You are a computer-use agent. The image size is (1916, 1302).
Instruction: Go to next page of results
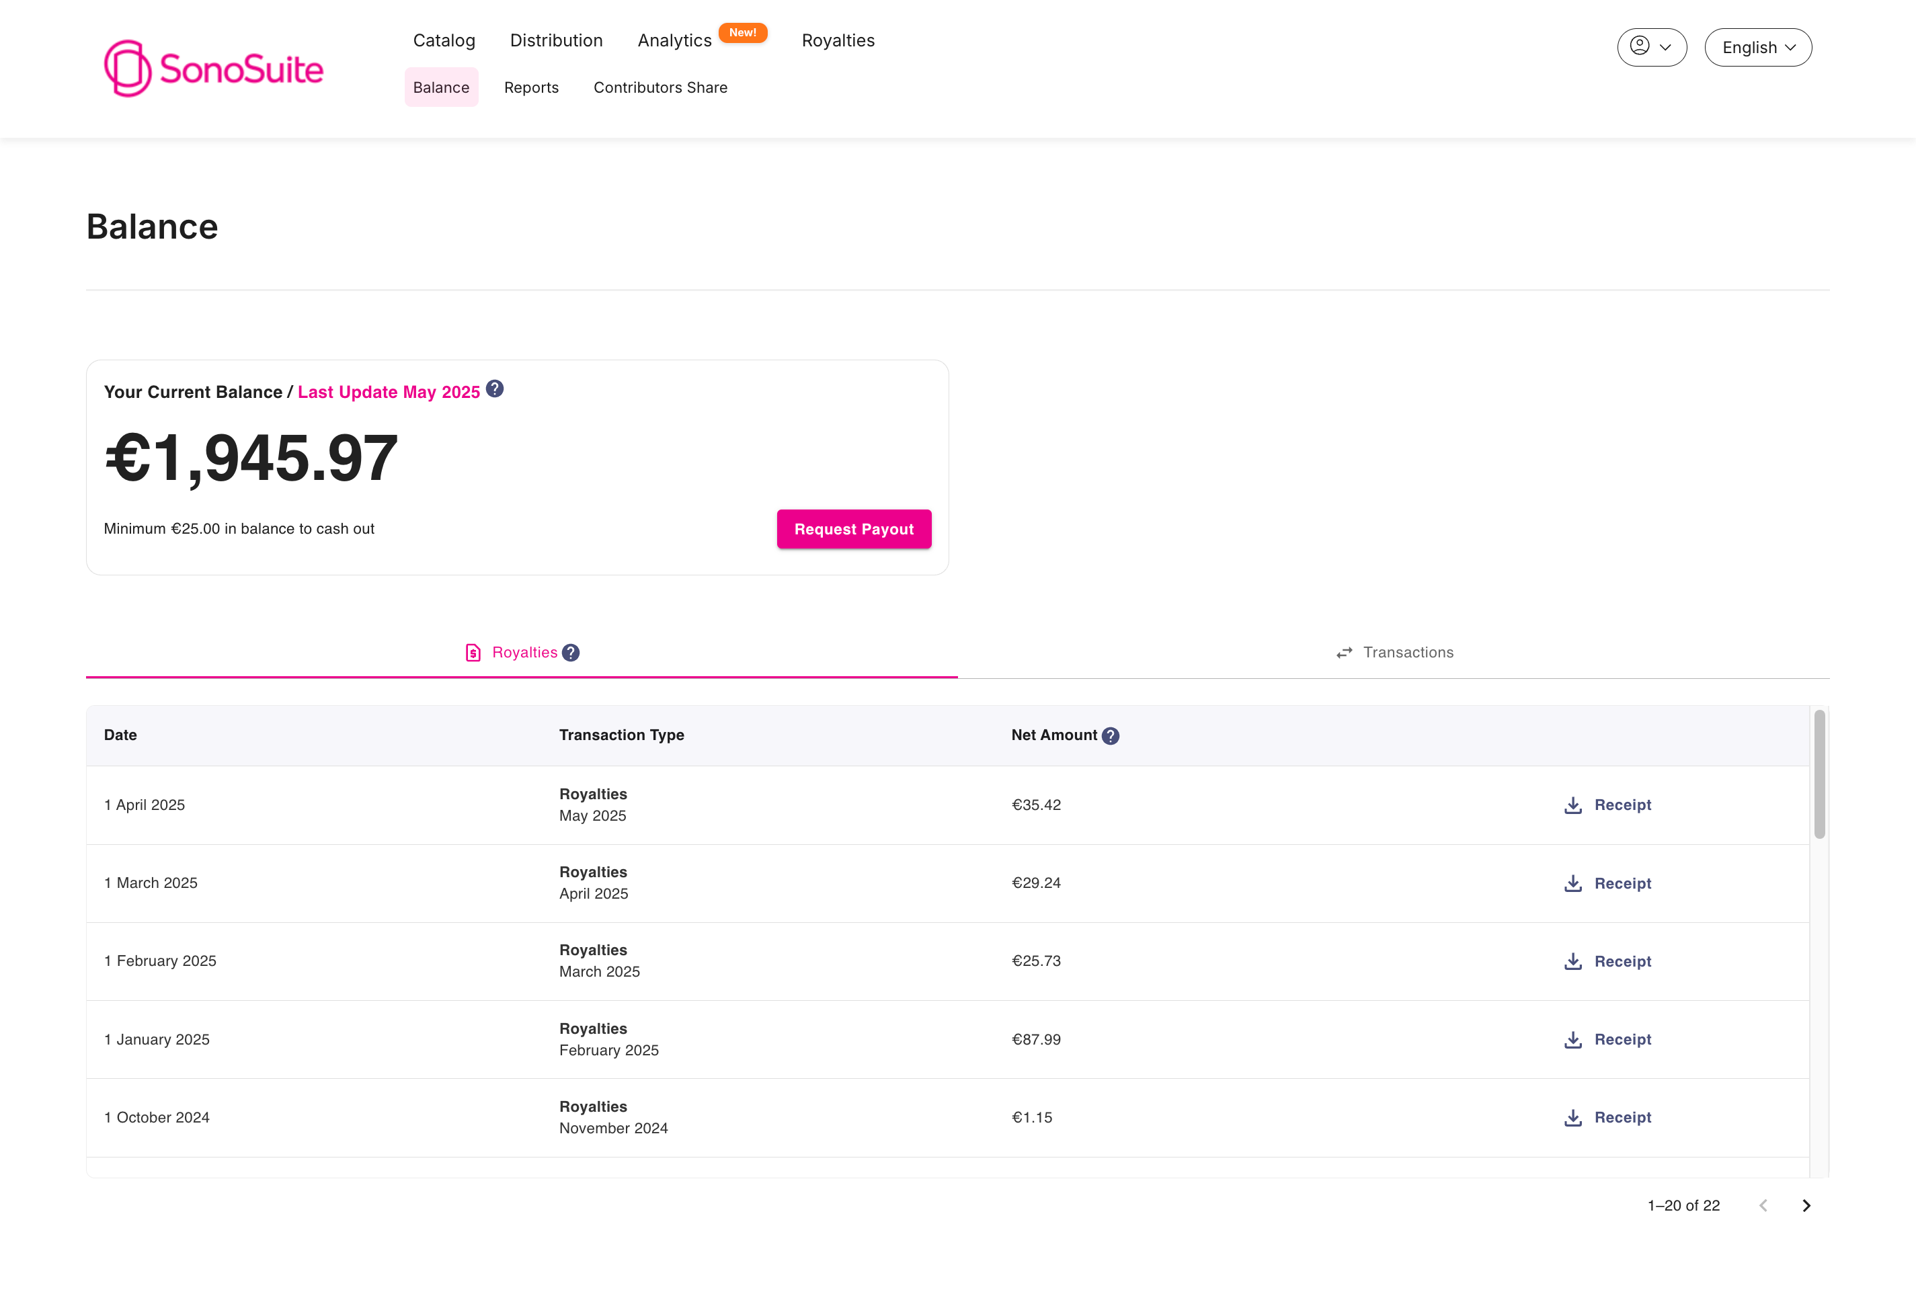point(1806,1206)
